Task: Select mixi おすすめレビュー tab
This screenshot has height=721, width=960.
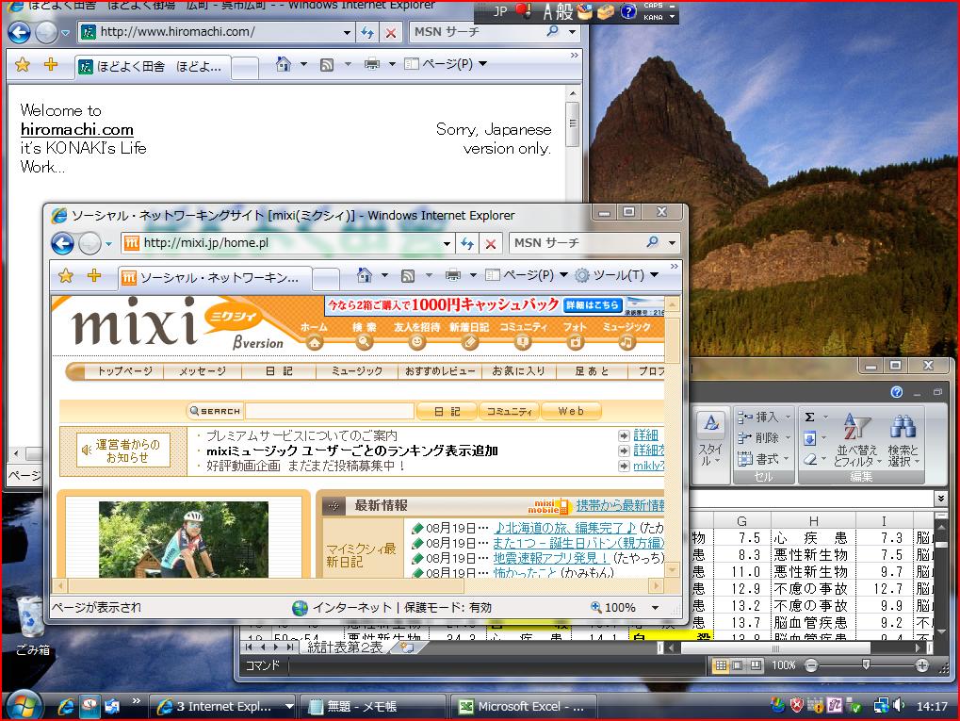Action: [x=440, y=371]
